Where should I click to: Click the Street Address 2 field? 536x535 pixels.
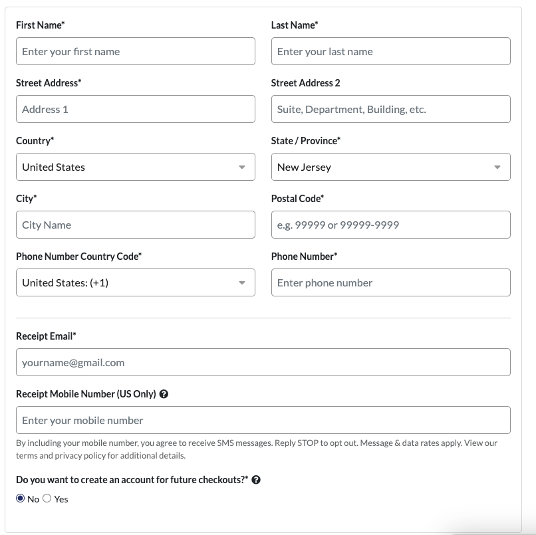[391, 109]
